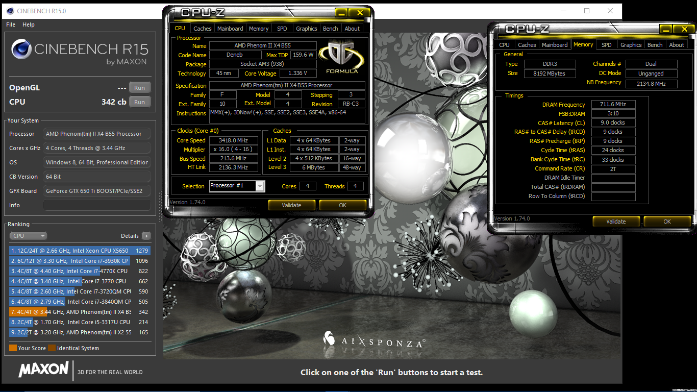
Task: Click the Command Rate value 2T
Action: click(613, 168)
